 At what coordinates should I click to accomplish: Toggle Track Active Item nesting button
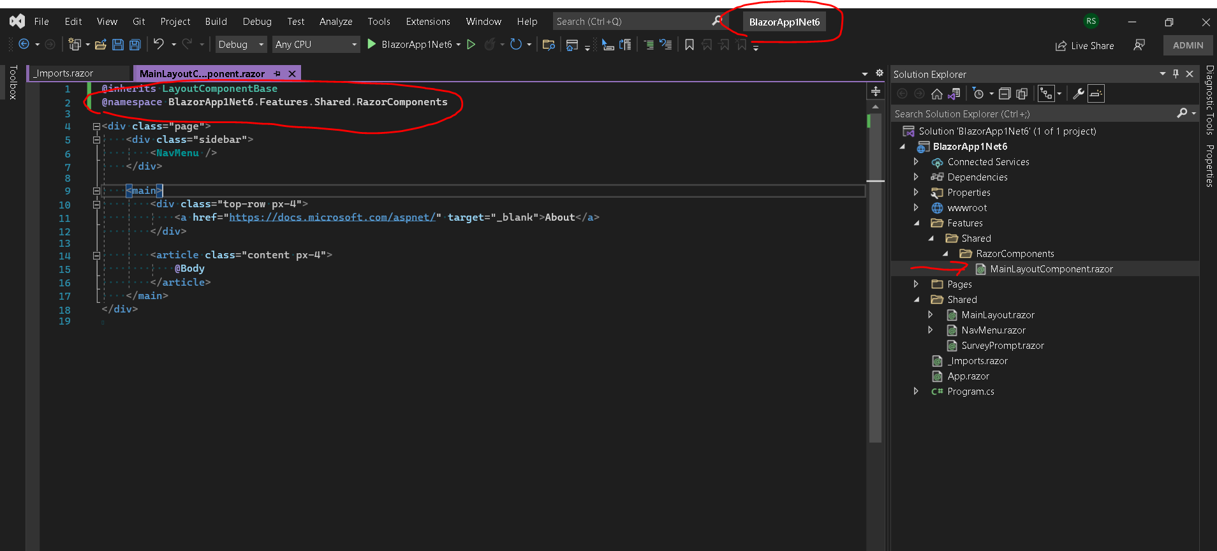coord(1046,94)
